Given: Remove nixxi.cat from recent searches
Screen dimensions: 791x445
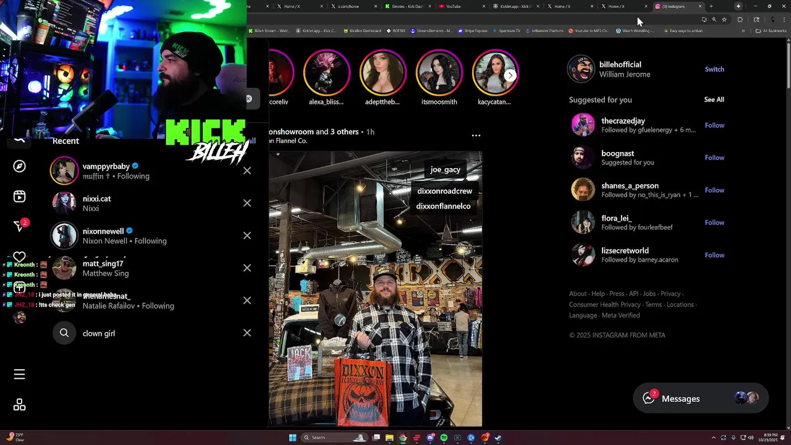Looking at the screenshot, I should click(x=247, y=203).
